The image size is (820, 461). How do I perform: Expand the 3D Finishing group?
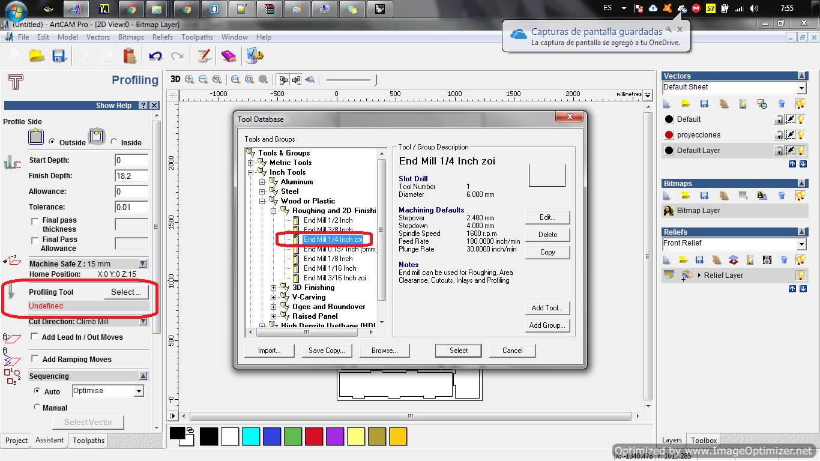(274, 288)
